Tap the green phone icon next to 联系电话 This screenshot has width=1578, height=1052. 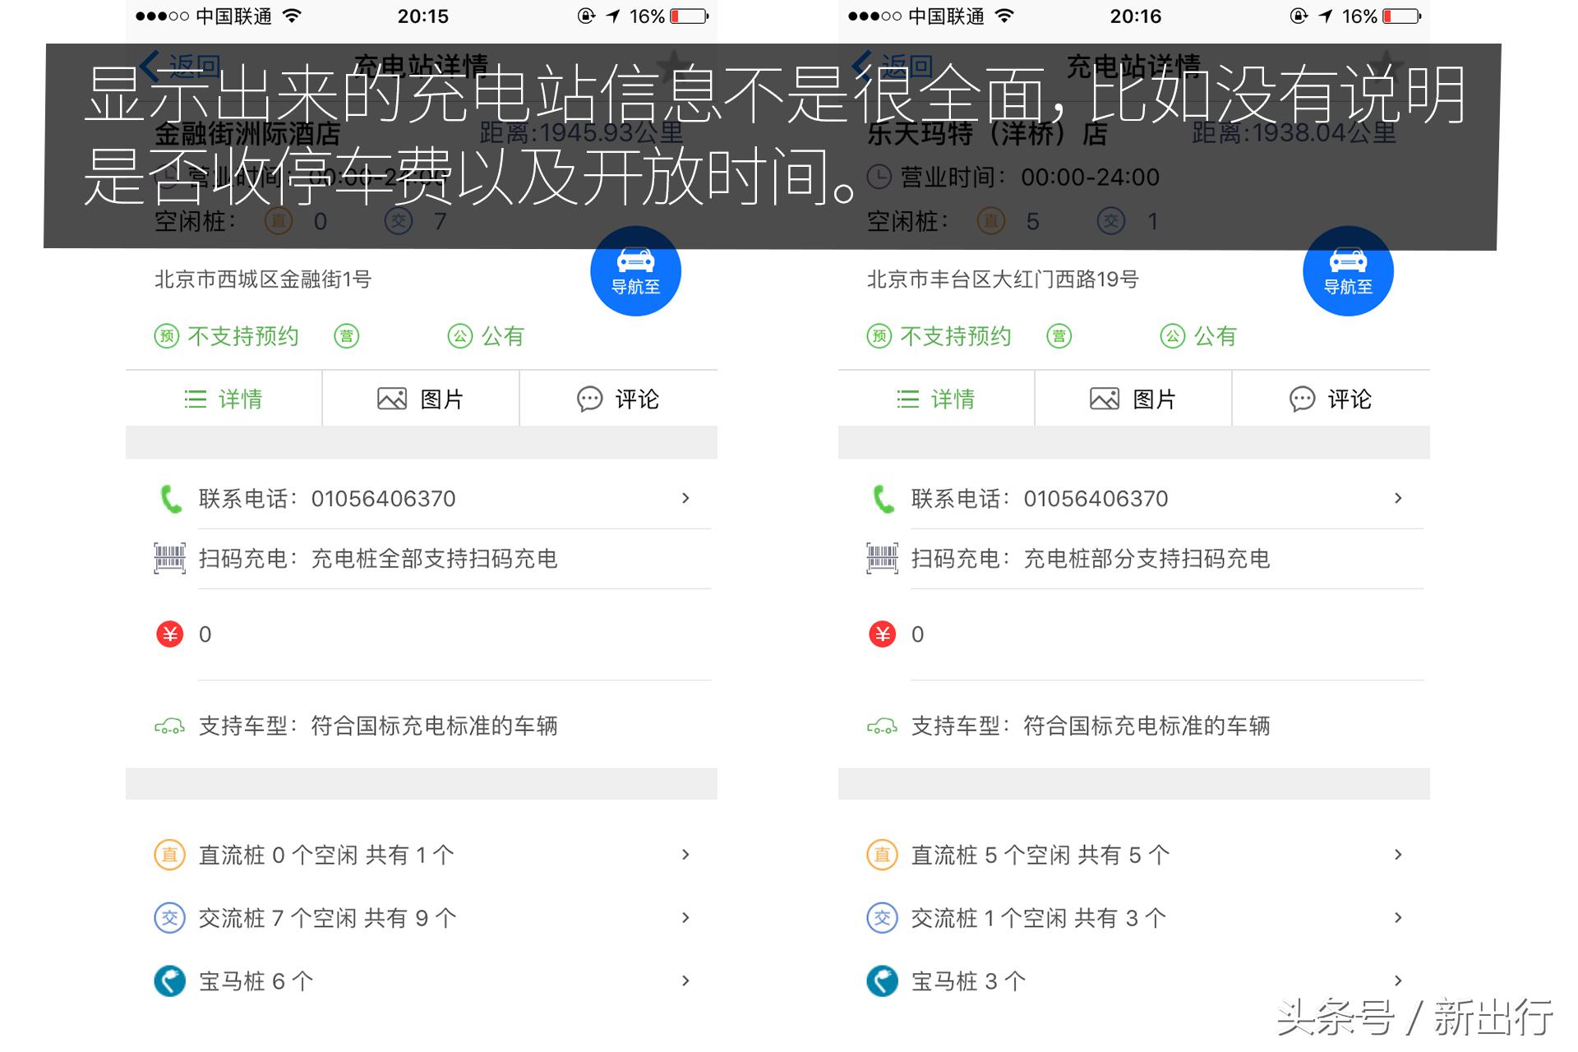point(170,498)
